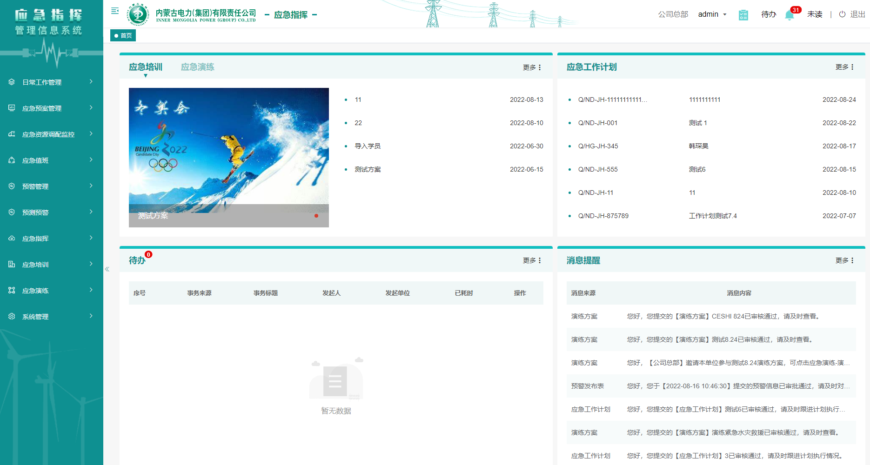Click the 首页 breadcrumb tab

pyautogui.click(x=123, y=35)
